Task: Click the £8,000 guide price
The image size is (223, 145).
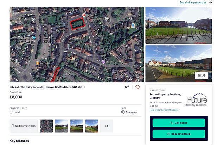Action: click(16, 97)
